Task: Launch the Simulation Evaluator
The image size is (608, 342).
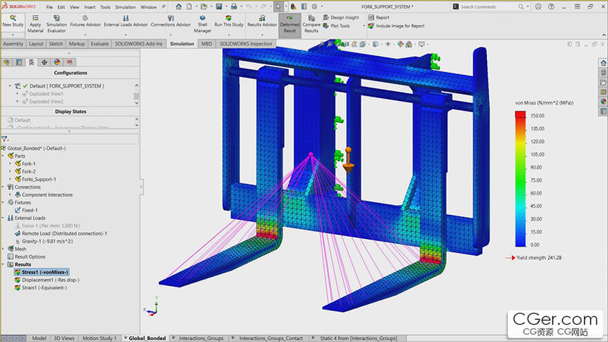Action: [57, 23]
